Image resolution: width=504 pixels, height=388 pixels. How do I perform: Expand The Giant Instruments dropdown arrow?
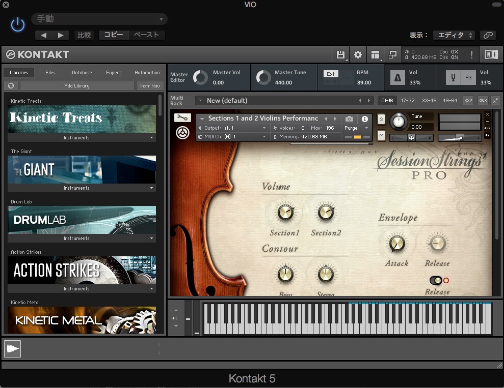152,188
